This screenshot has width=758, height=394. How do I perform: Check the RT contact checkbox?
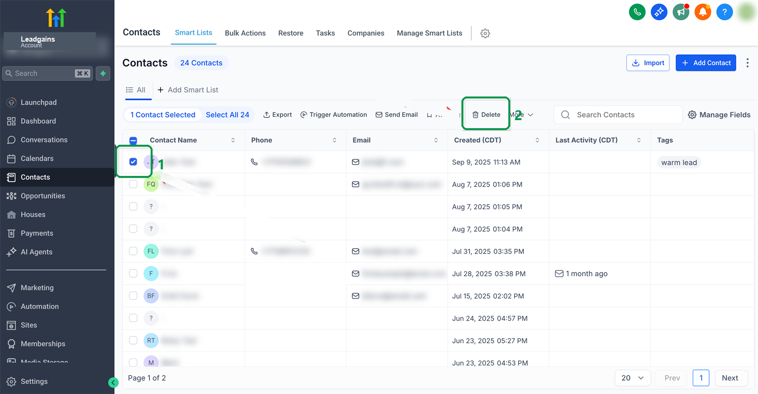click(133, 340)
